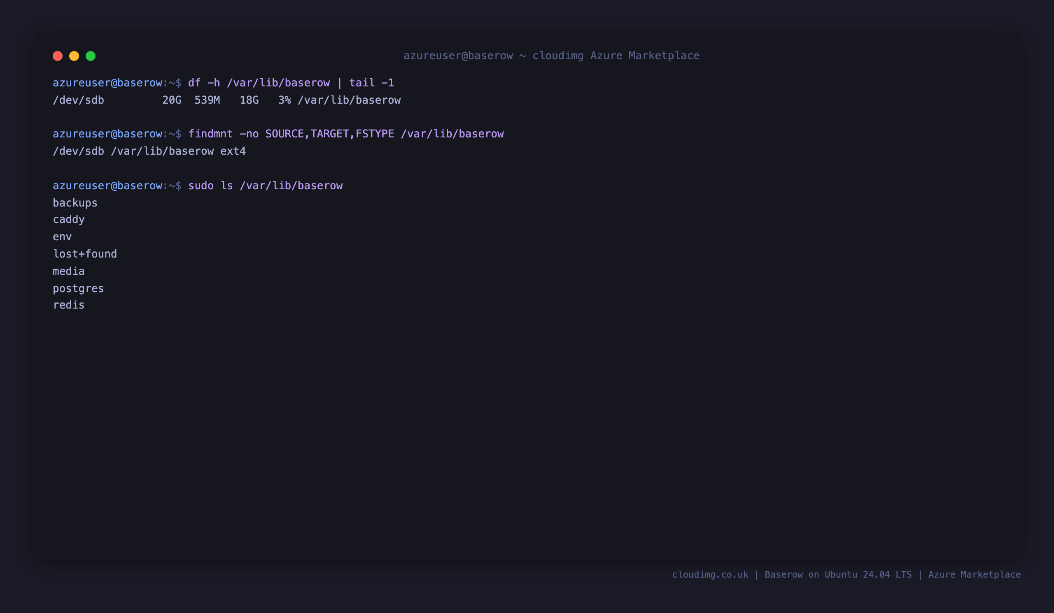Click the 'sudo ls /var/lib/baserow' command

[265, 186]
